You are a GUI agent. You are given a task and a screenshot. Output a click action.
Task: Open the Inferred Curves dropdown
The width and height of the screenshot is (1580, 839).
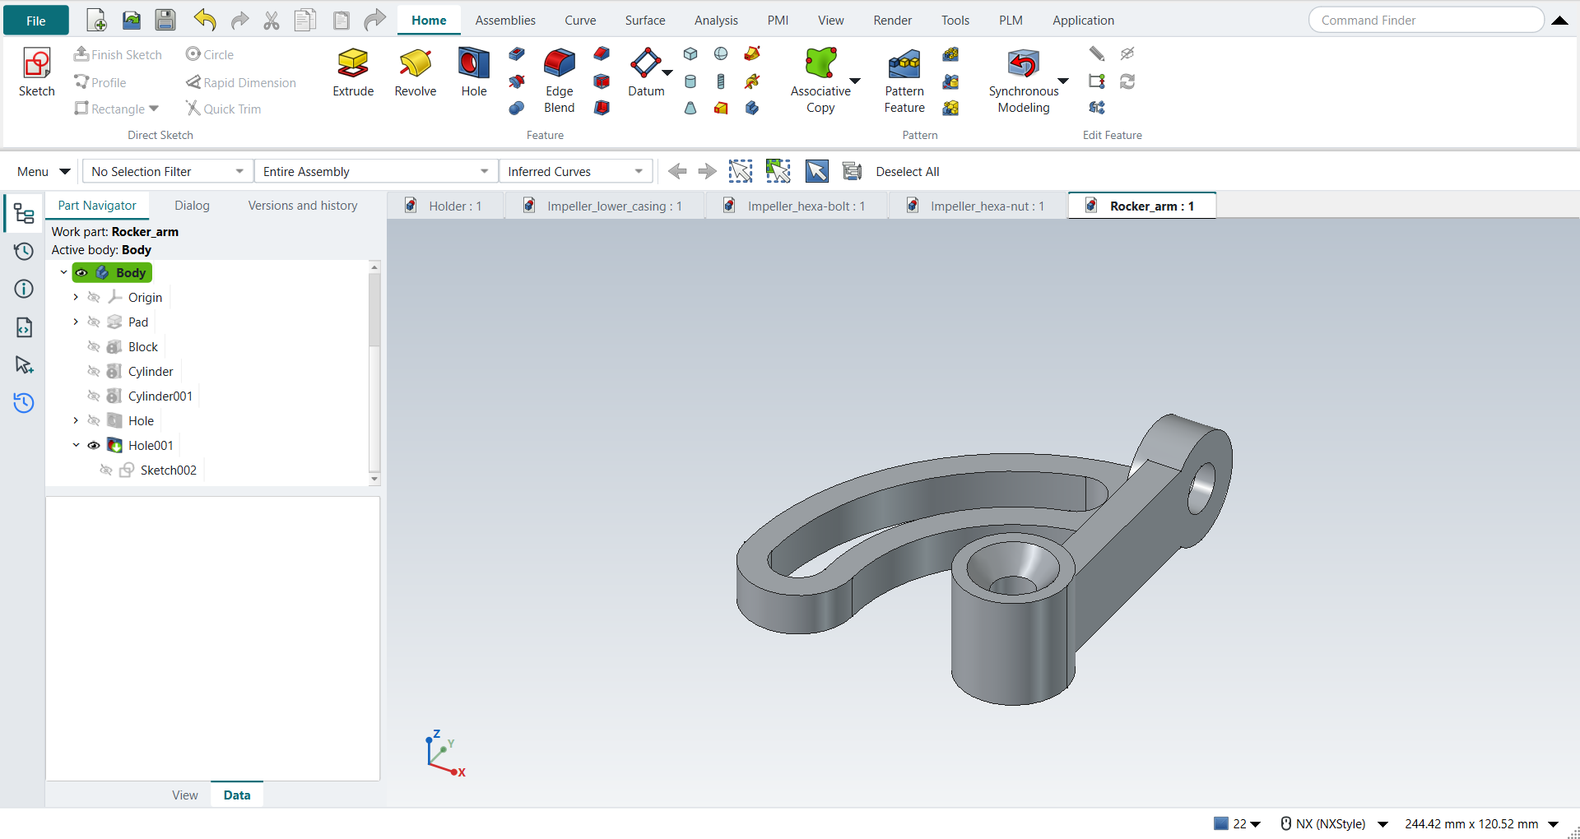575,171
